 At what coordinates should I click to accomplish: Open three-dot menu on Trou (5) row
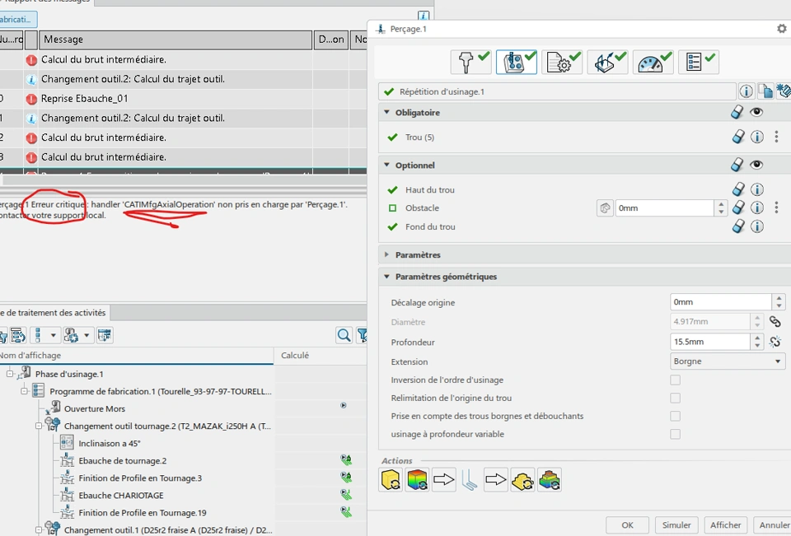(776, 137)
